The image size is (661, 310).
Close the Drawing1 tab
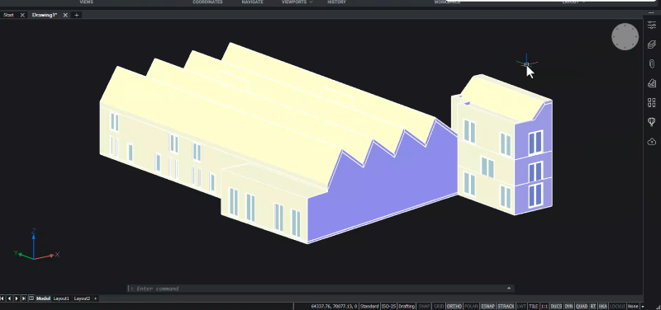tap(65, 15)
